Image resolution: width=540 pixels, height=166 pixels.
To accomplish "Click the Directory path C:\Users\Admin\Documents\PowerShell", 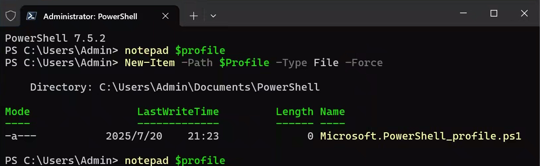I will [209, 87].
